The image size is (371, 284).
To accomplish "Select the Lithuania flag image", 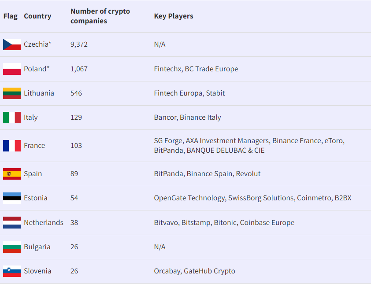I will pos(12,93).
